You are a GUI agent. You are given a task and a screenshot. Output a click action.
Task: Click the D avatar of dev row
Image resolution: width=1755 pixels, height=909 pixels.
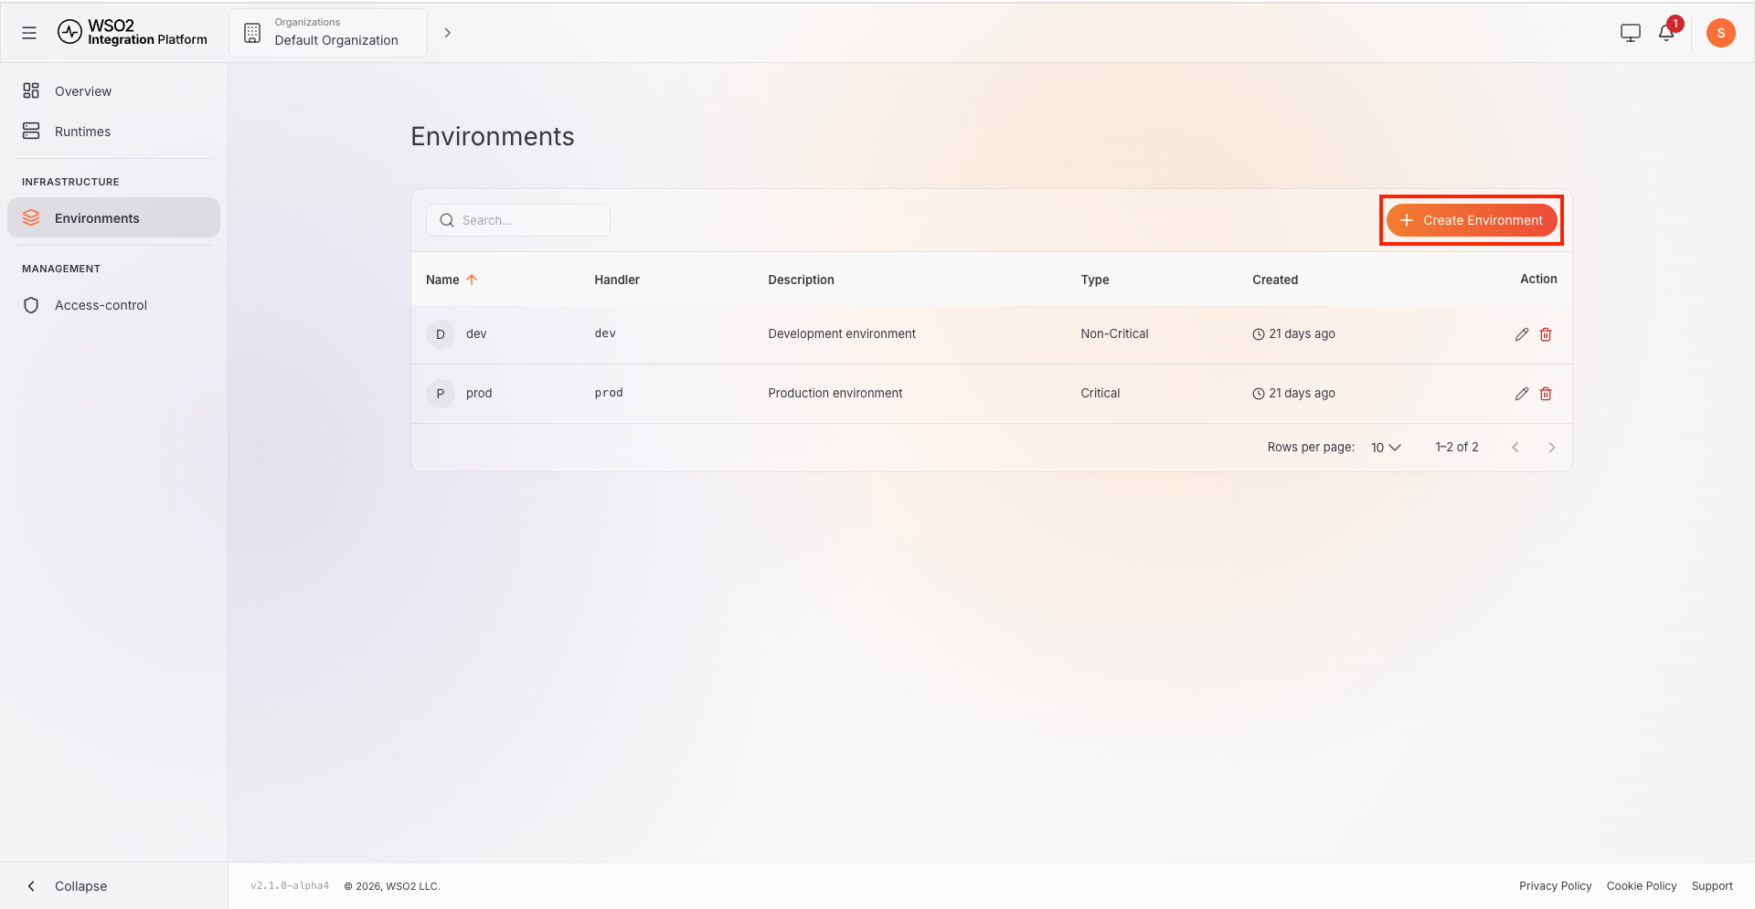click(440, 334)
